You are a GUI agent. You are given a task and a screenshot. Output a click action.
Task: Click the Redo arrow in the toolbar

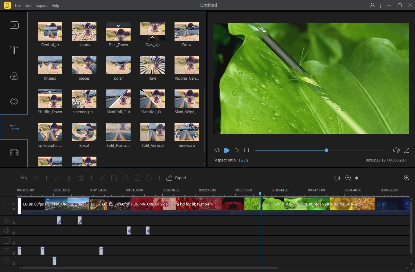point(36,178)
